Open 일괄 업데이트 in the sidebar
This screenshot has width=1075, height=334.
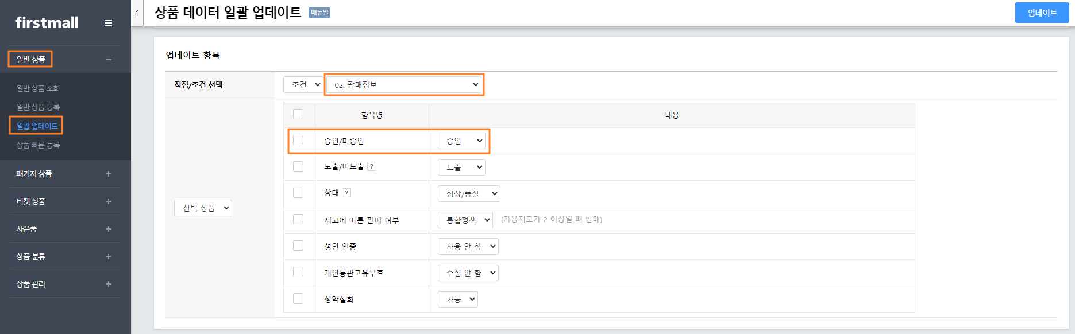click(37, 126)
